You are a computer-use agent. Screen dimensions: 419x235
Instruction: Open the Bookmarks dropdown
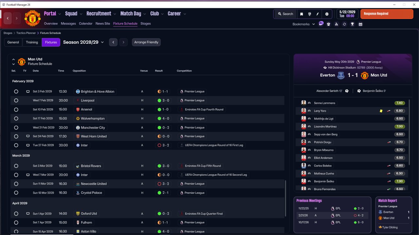[303, 24]
